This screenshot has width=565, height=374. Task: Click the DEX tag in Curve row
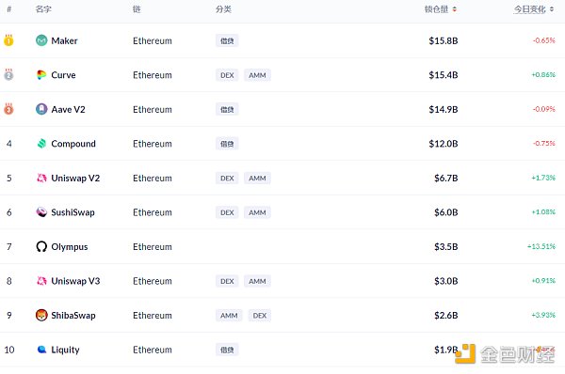(x=227, y=75)
